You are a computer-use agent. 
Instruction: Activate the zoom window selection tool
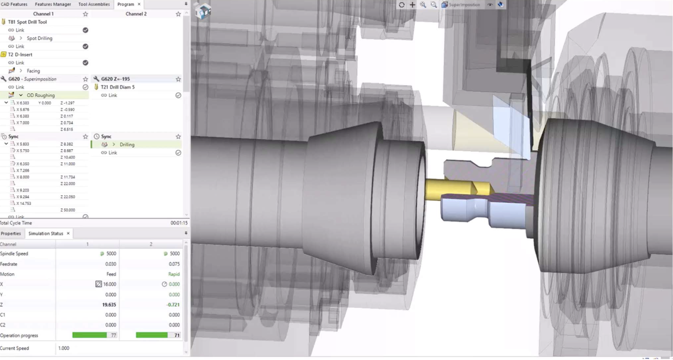pyautogui.click(x=434, y=5)
